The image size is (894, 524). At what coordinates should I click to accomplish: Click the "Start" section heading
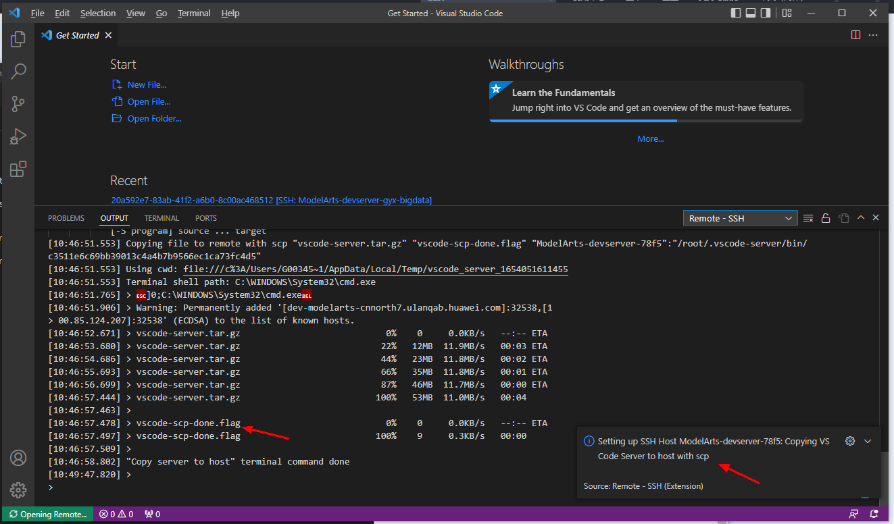click(x=123, y=64)
